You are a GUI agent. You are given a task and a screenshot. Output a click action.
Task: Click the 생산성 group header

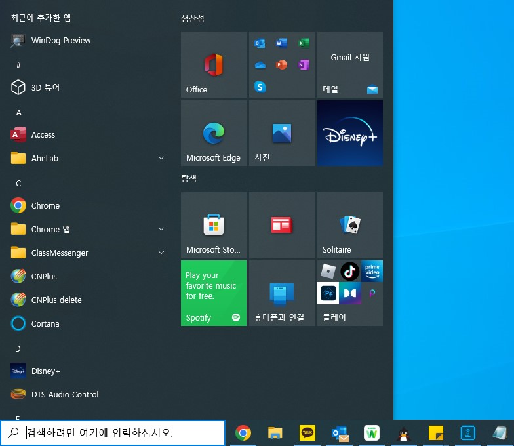click(x=193, y=18)
